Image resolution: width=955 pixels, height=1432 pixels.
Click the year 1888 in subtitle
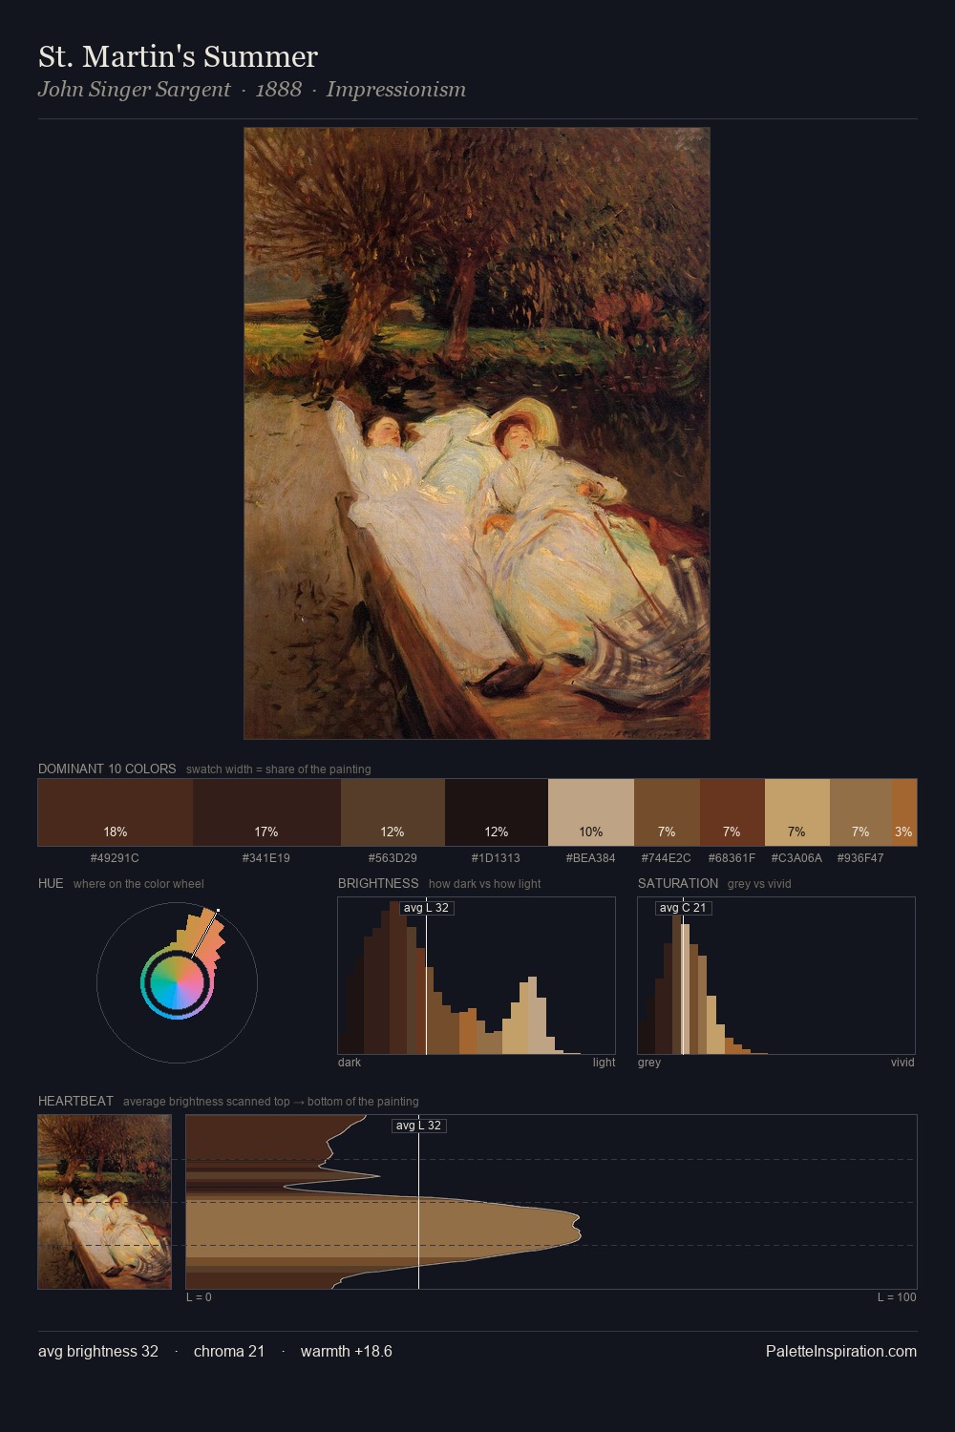pyautogui.click(x=279, y=90)
